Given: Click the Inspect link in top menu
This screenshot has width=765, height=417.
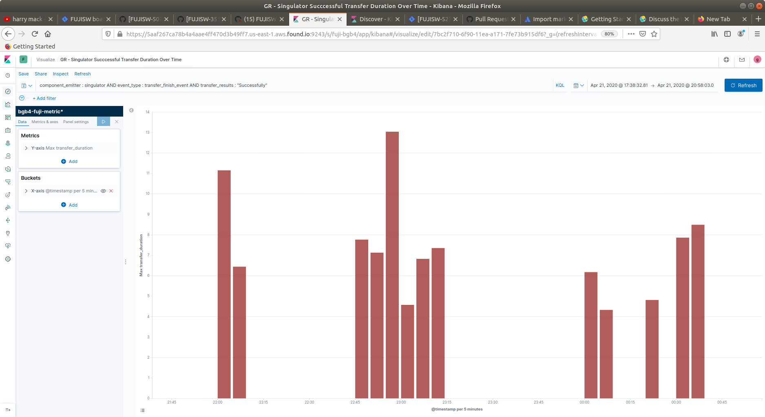Looking at the screenshot, I should 60,74.
